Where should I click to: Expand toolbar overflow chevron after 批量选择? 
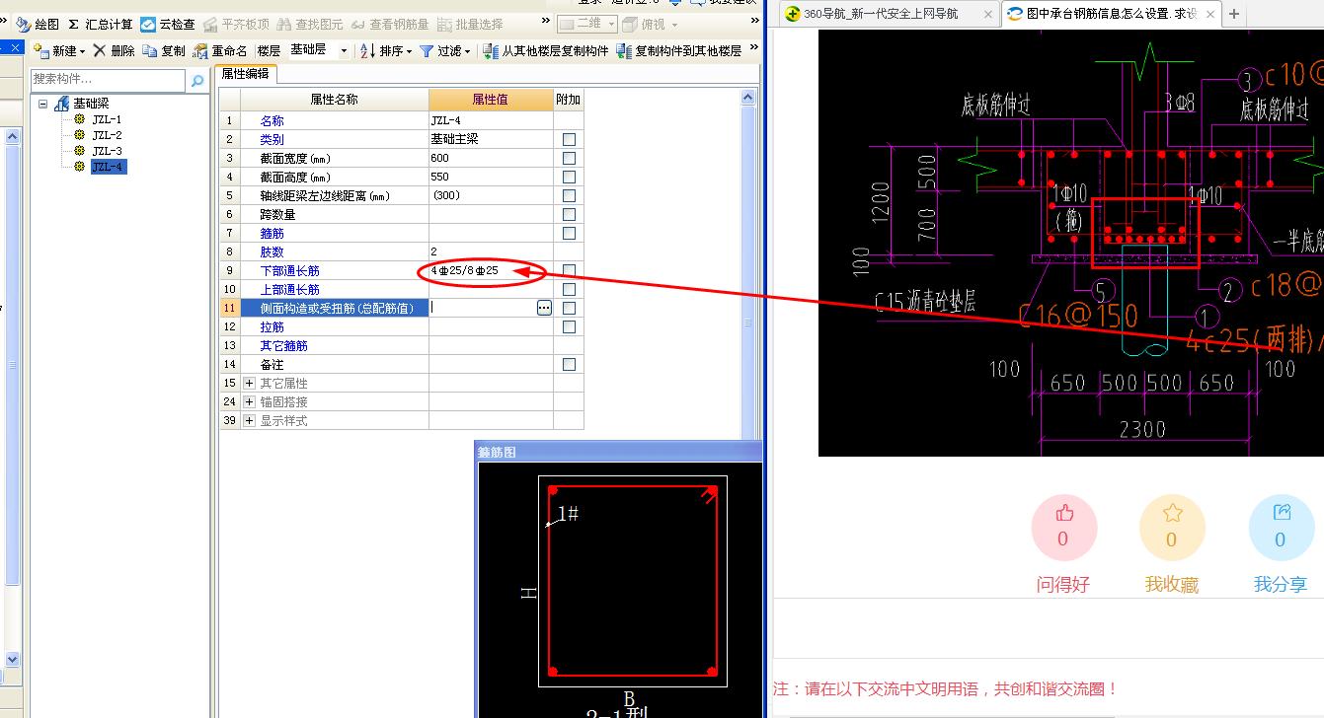point(546,22)
